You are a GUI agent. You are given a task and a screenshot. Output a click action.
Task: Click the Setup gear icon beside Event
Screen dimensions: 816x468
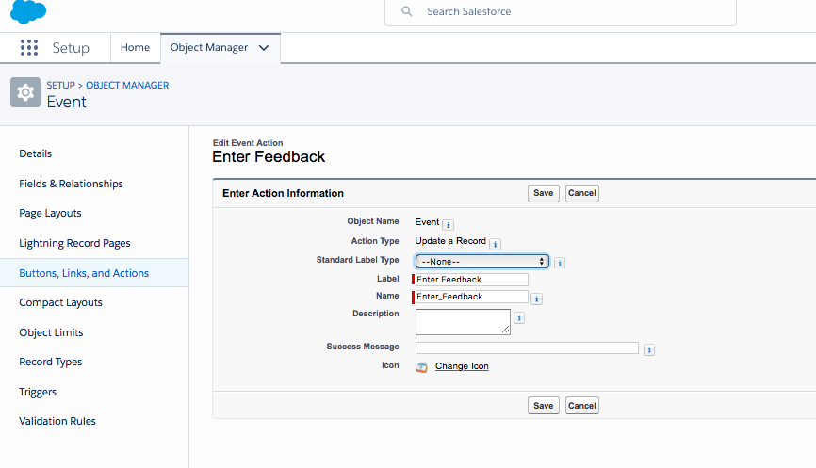[x=25, y=92]
